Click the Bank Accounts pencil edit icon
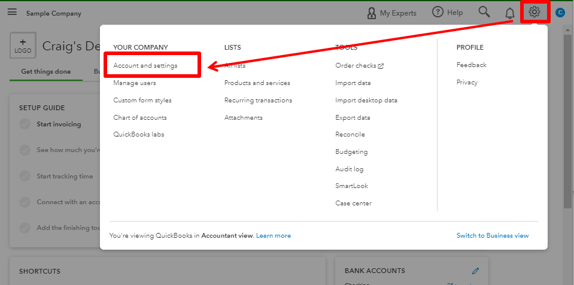This screenshot has width=574, height=285. click(475, 271)
